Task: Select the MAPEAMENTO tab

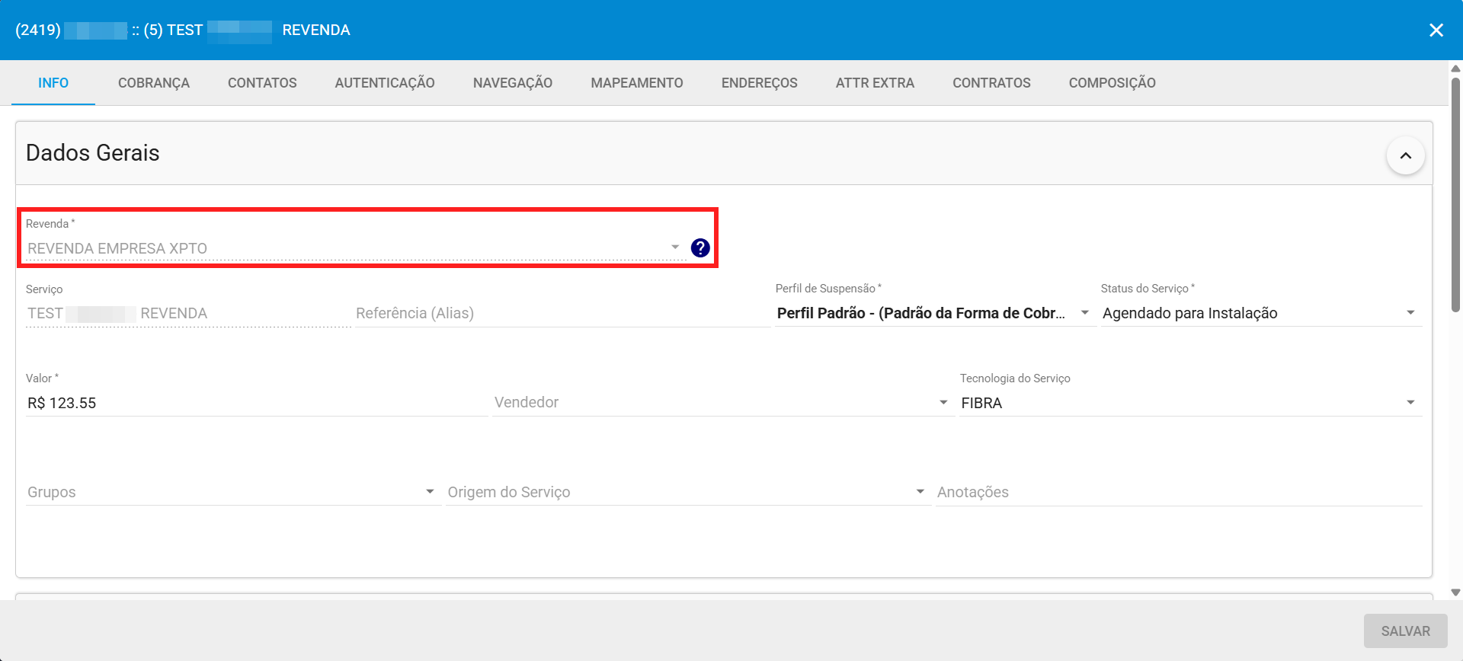Action: pyautogui.click(x=637, y=83)
